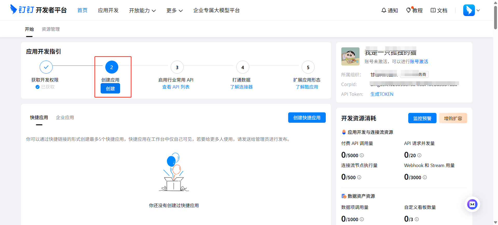Click the blue 创建 button

click(110, 89)
